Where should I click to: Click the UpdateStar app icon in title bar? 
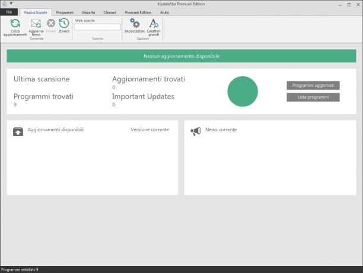click(4, 4)
